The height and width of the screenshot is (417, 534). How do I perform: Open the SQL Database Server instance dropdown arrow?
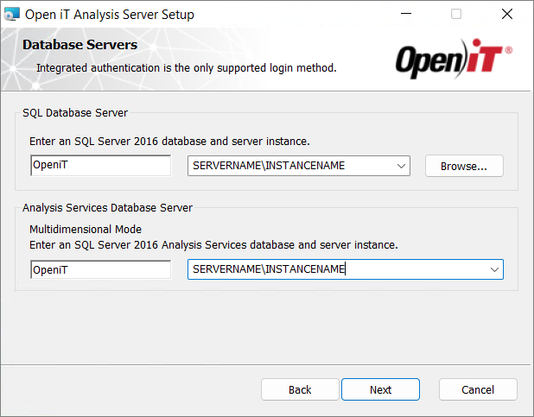coord(401,166)
